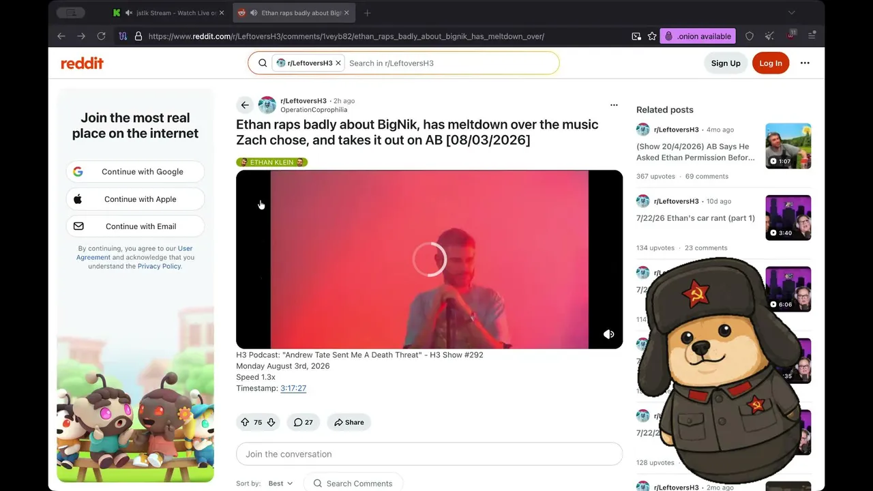This screenshot has width=873, height=491.
Task: Mute the jstlk Stream tab audio
Action: pos(129,13)
